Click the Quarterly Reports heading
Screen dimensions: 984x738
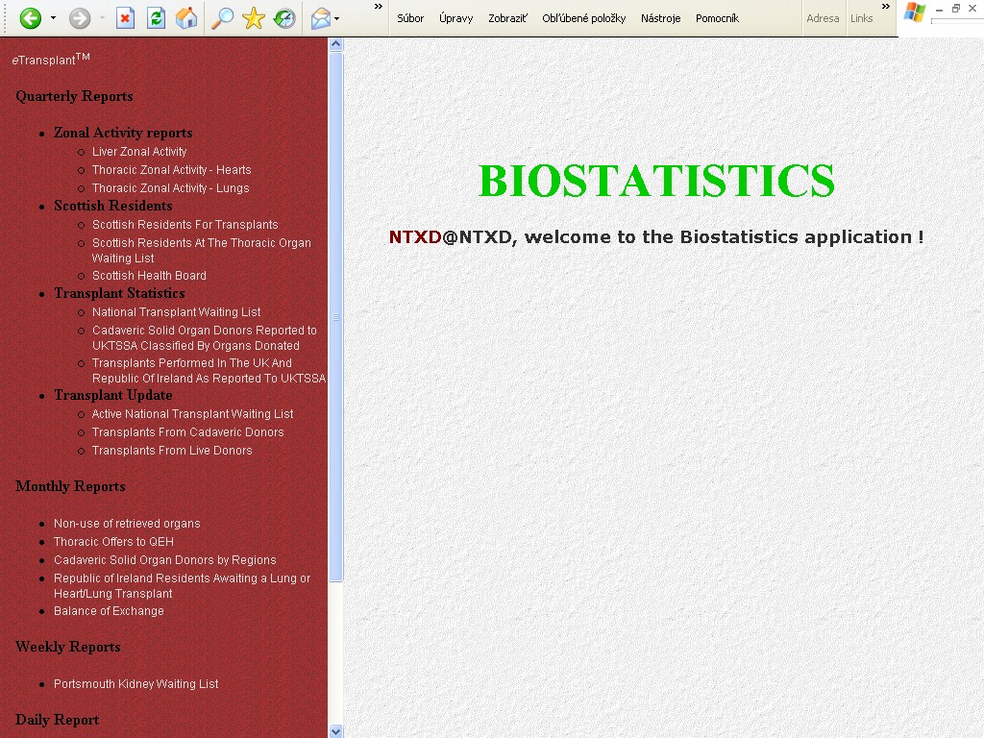74,96
